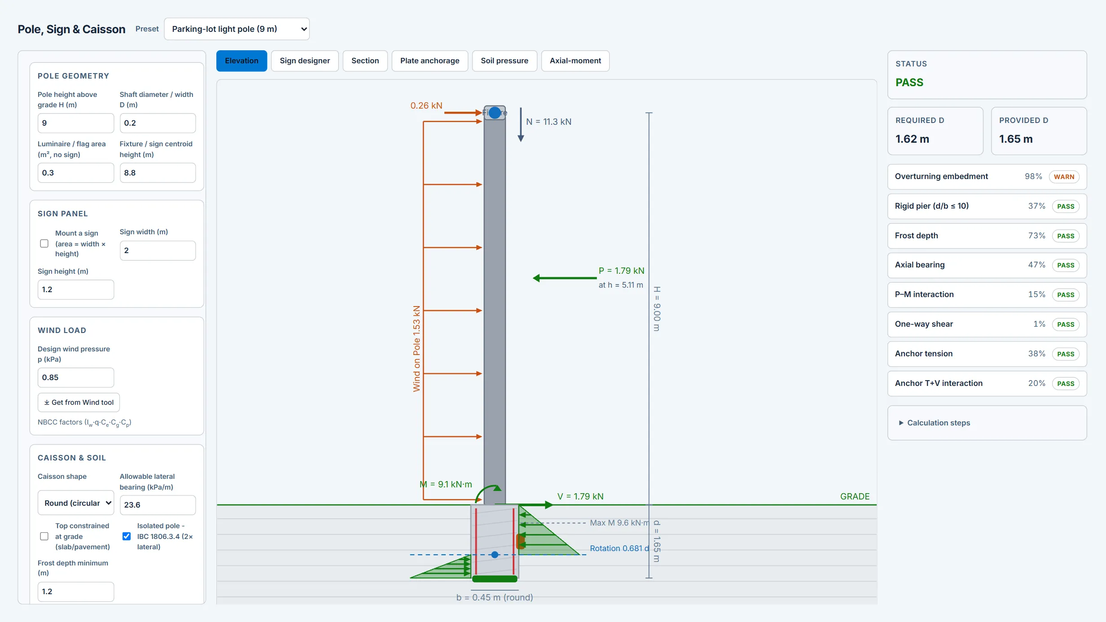Select the Anchor T+V interaction row
Viewport: 1106px width, 622px height.
[x=987, y=384]
